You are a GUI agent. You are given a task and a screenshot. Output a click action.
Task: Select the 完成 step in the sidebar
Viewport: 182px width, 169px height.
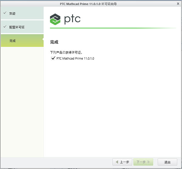coord(22,41)
